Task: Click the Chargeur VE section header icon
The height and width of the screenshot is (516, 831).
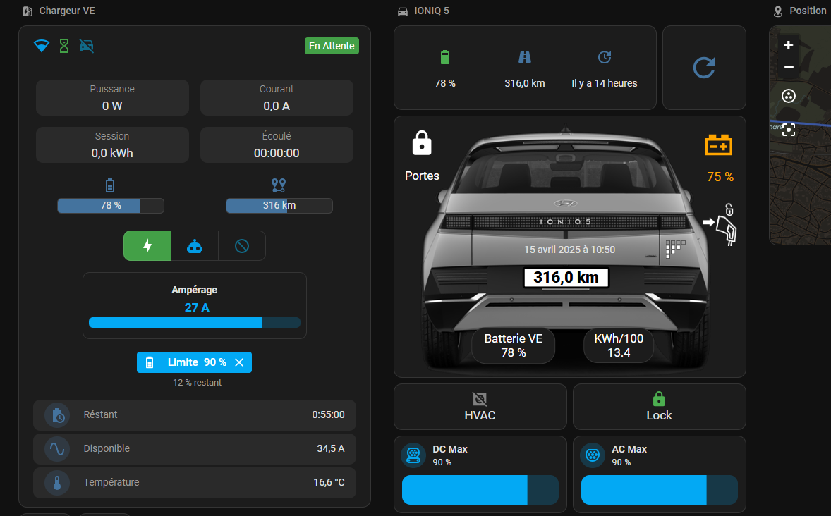Action: 28,11
